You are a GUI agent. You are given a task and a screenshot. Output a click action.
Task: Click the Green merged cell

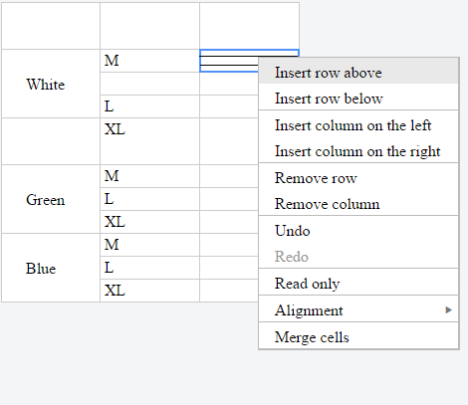coord(51,199)
